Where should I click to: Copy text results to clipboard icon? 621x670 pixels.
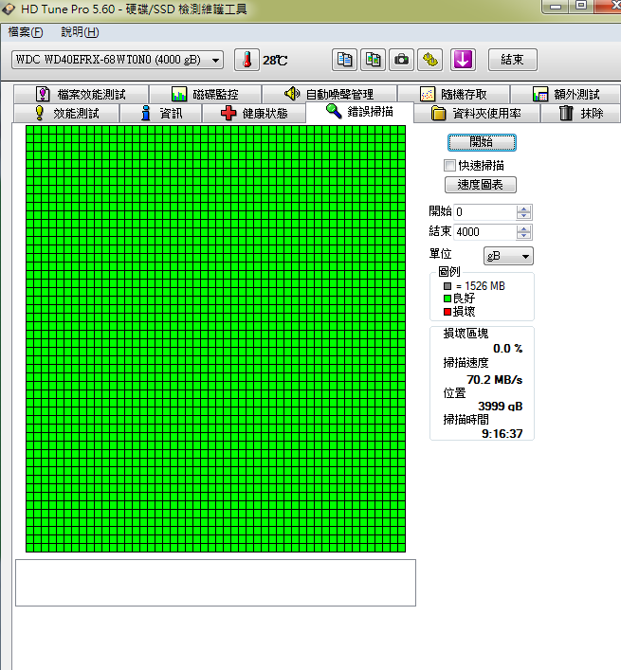pos(344,60)
